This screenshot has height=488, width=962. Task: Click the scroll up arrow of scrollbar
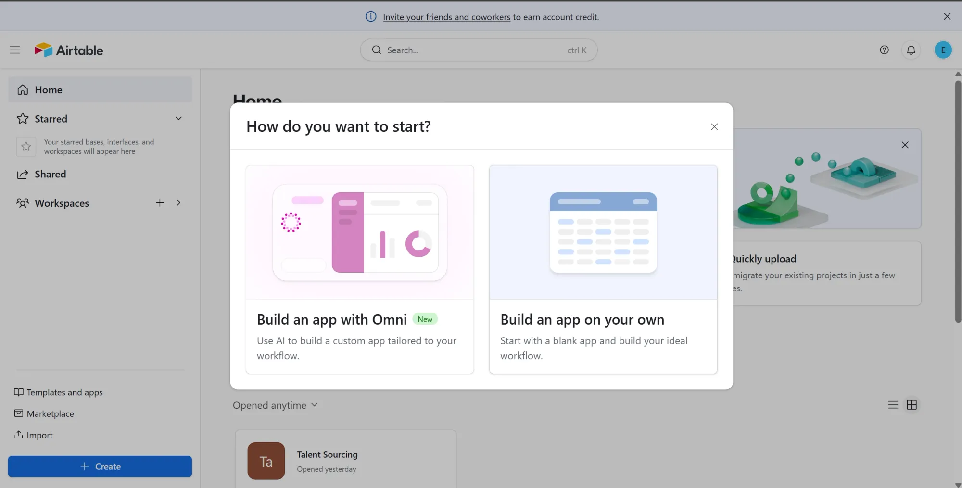point(958,74)
